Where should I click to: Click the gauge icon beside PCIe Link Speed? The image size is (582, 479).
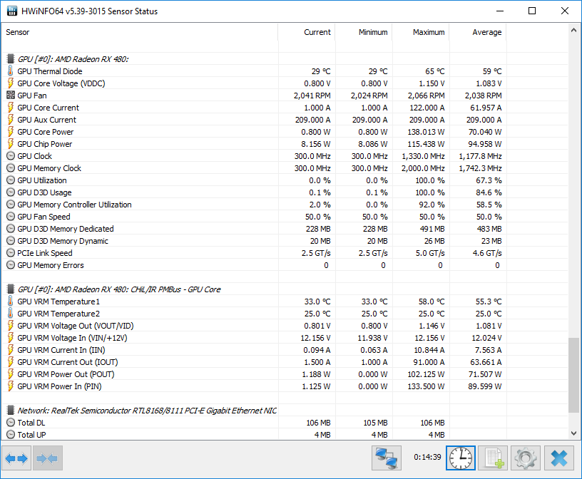pyautogui.click(x=11, y=253)
